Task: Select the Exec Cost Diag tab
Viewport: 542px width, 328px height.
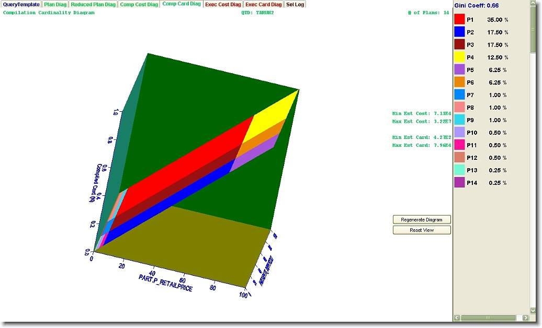Action: tap(223, 4)
